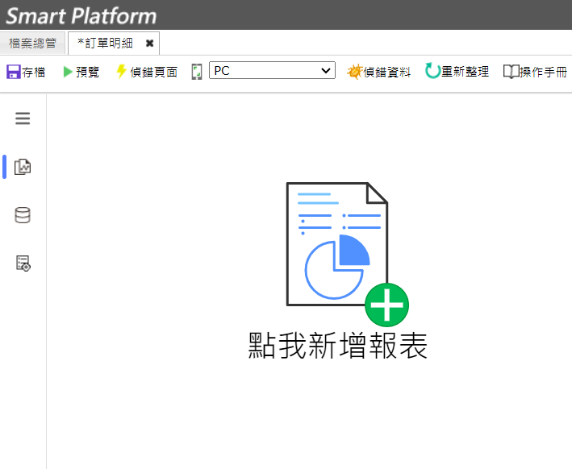Image resolution: width=572 pixels, height=469 pixels.
Task: Toggle the hamburger menu in sidebar
Action: [23, 118]
